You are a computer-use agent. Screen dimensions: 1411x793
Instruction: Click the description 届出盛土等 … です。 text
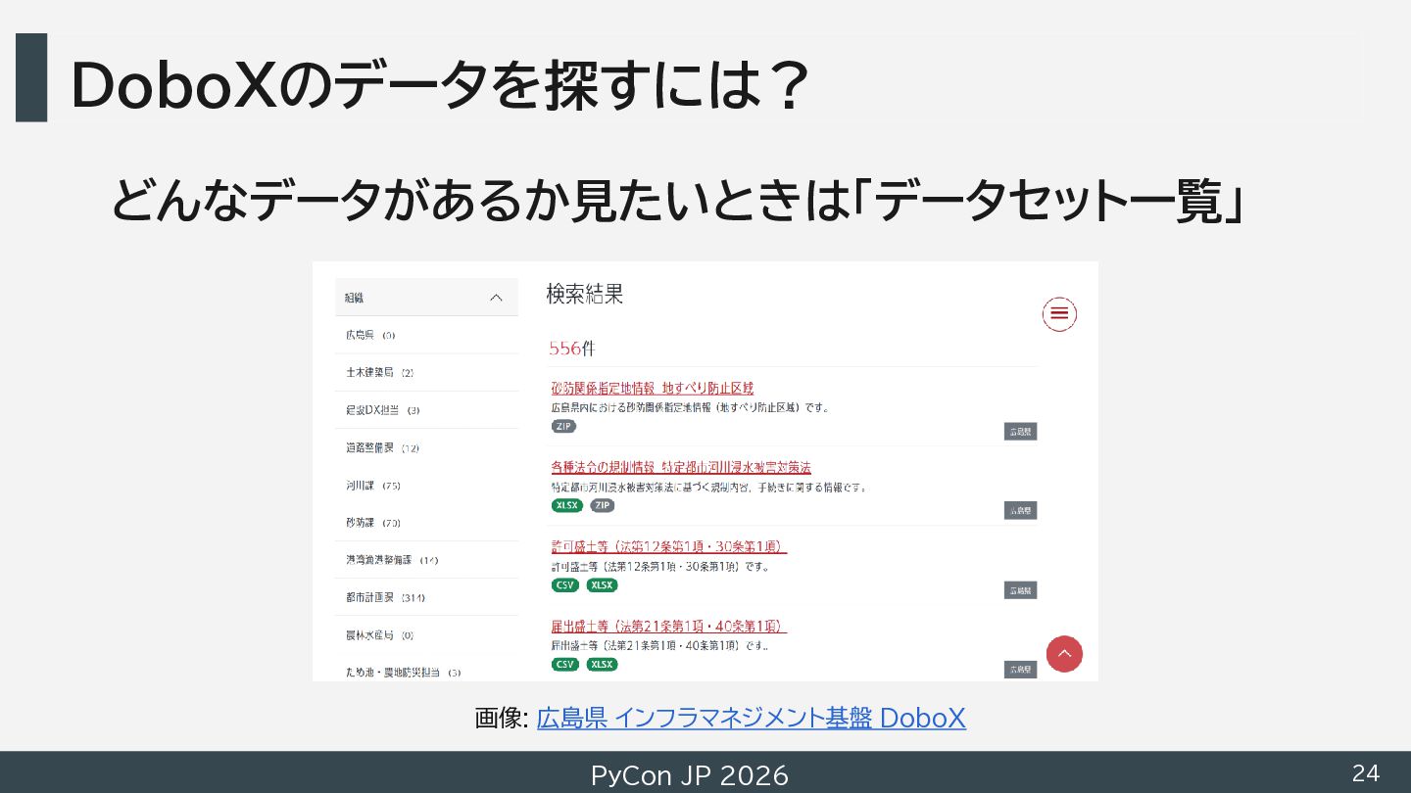(659, 646)
